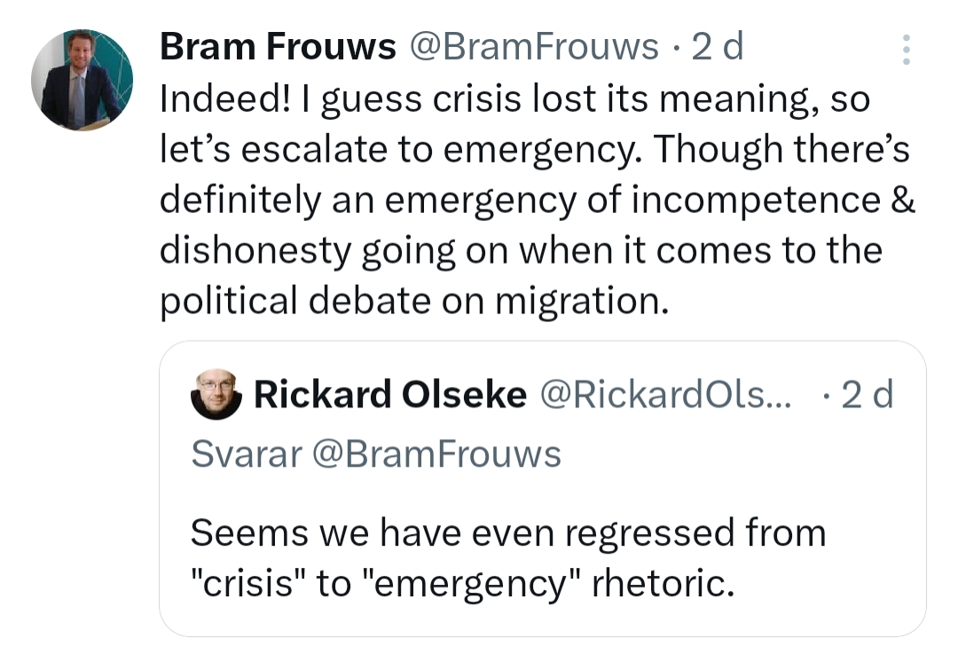Open the tweet's three-dot more options menu

click(x=906, y=50)
